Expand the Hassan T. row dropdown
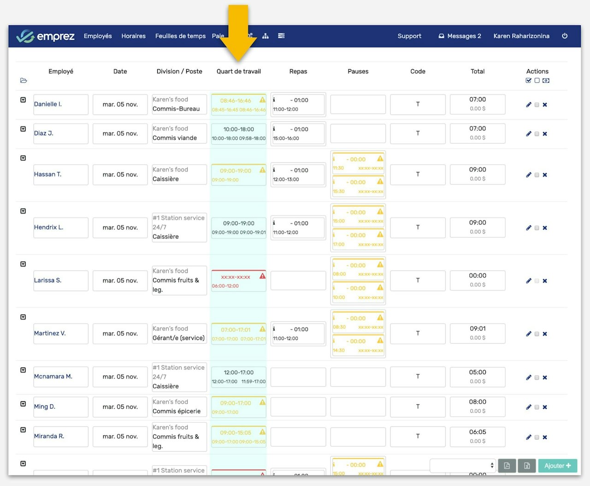Screen dimensions: 590x486 pyautogui.click(x=23, y=158)
